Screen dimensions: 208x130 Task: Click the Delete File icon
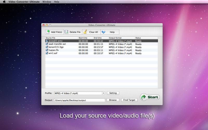[67, 32]
